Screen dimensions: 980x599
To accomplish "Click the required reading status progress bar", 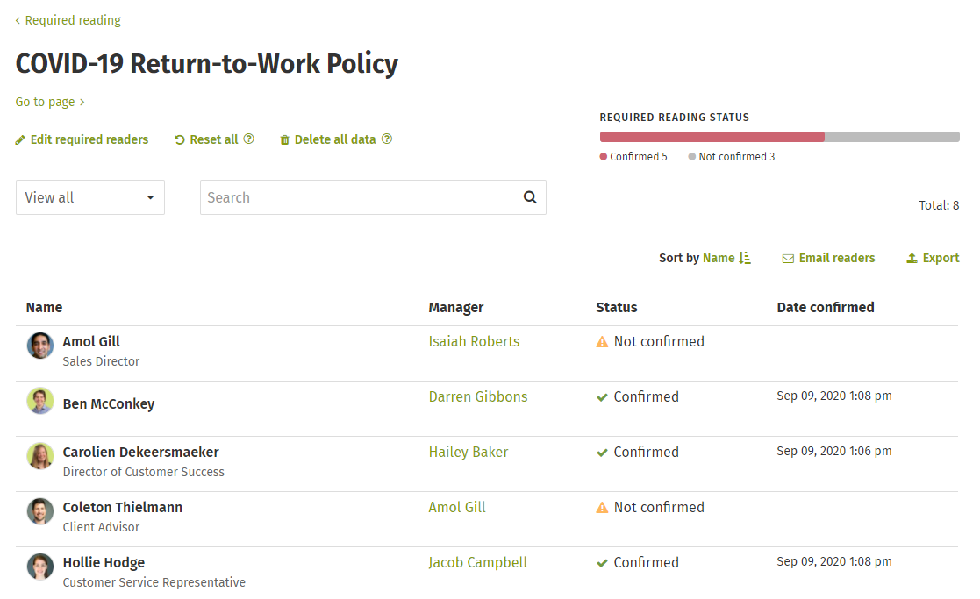I will click(779, 137).
